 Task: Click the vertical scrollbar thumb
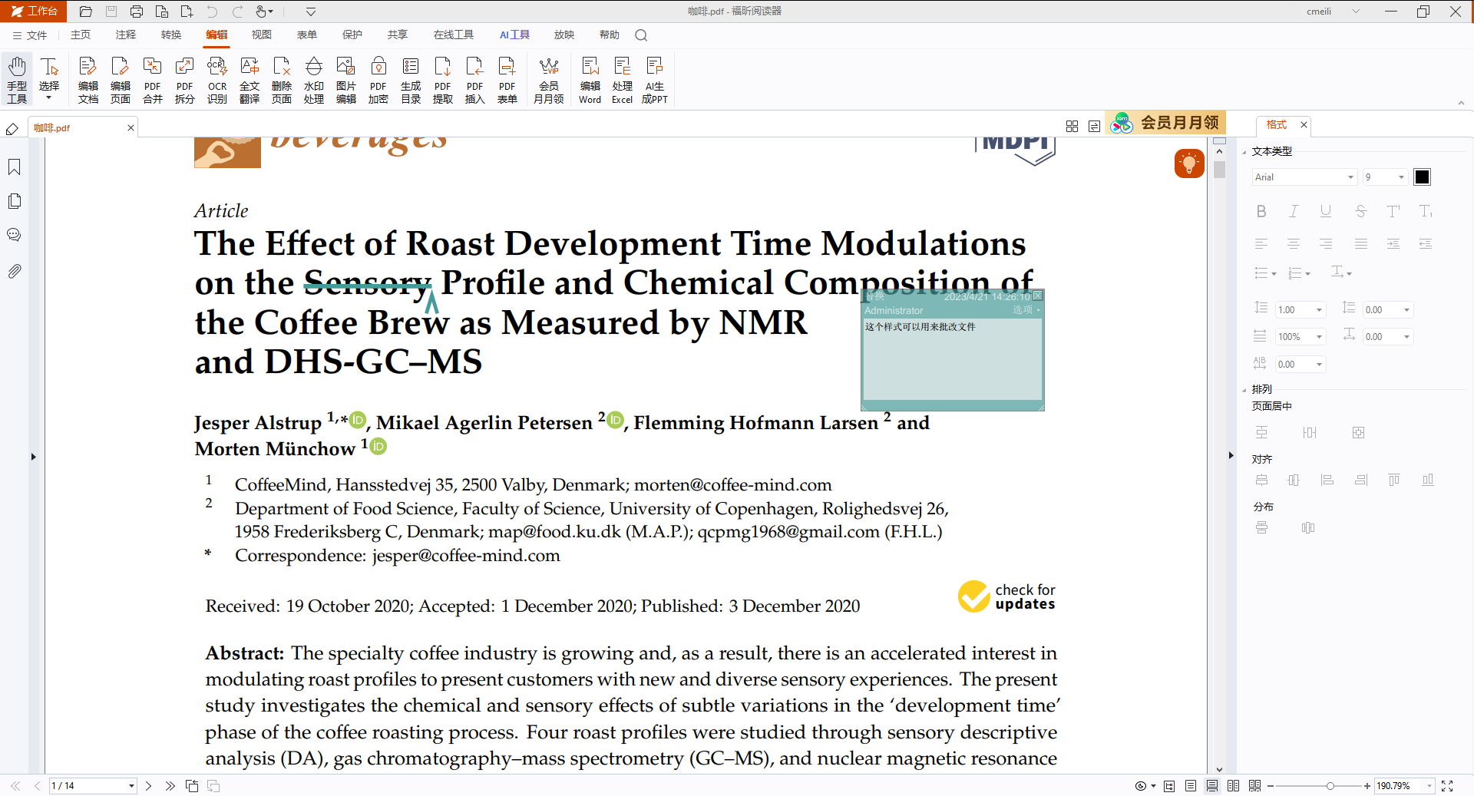click(1219, 170)
